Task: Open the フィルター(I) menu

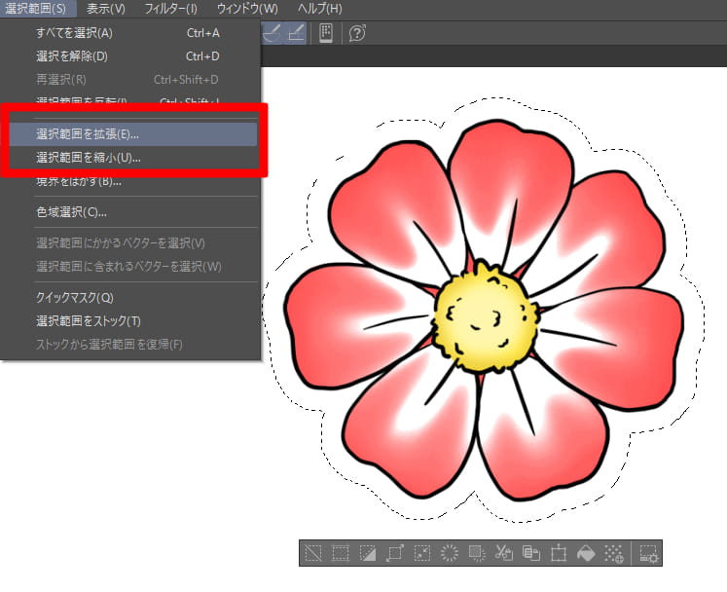Action: pyautogui.click(x=170, y=9)
